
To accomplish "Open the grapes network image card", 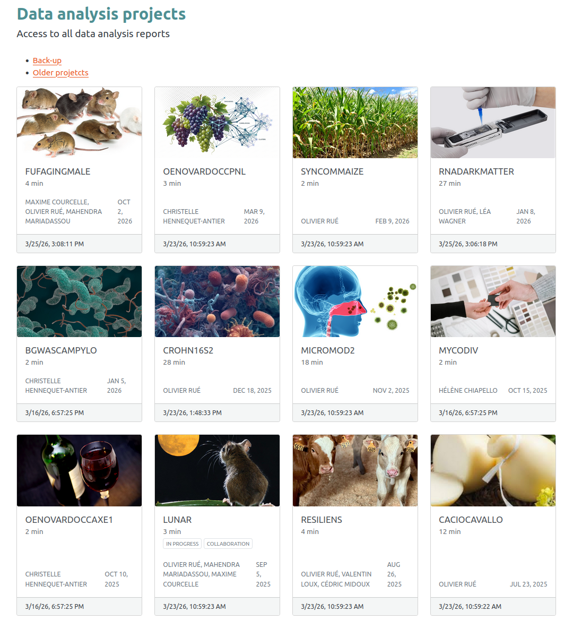I will coord(217,123).
